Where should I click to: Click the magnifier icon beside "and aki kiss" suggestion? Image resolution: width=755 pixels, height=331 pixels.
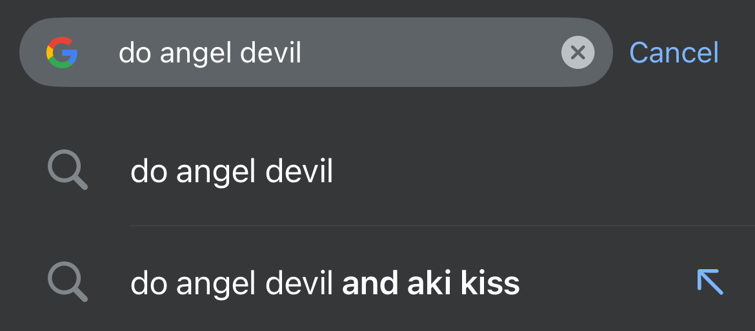tap(68, 283)
